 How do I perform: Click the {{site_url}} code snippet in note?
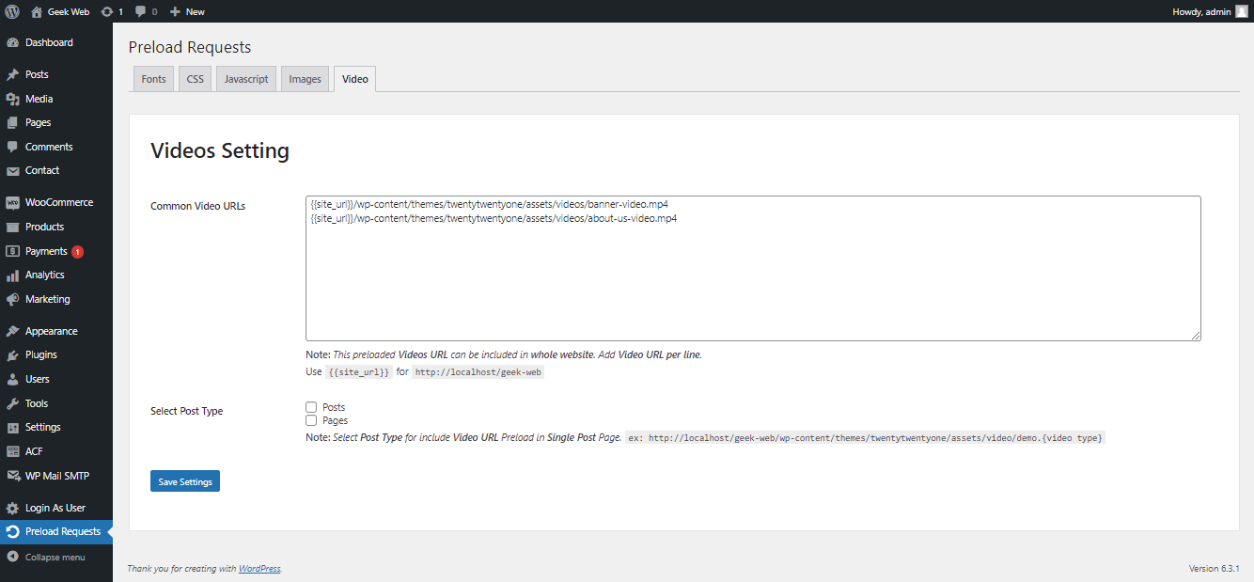point(359,372)
